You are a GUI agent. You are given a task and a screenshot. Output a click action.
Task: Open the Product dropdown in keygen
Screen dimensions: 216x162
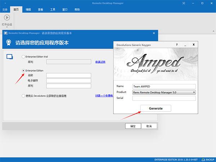point(164,92)
